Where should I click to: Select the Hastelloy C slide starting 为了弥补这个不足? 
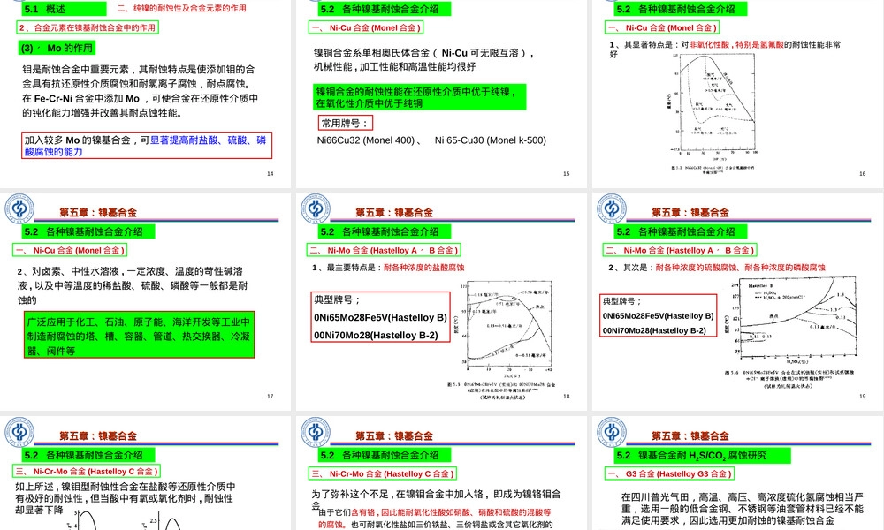coord(441,473)
